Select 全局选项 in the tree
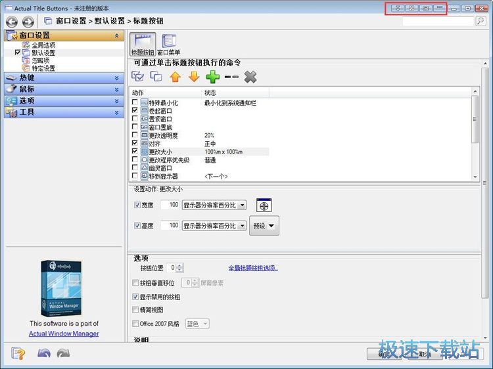The image size is (493, 369). pos(43,45)
